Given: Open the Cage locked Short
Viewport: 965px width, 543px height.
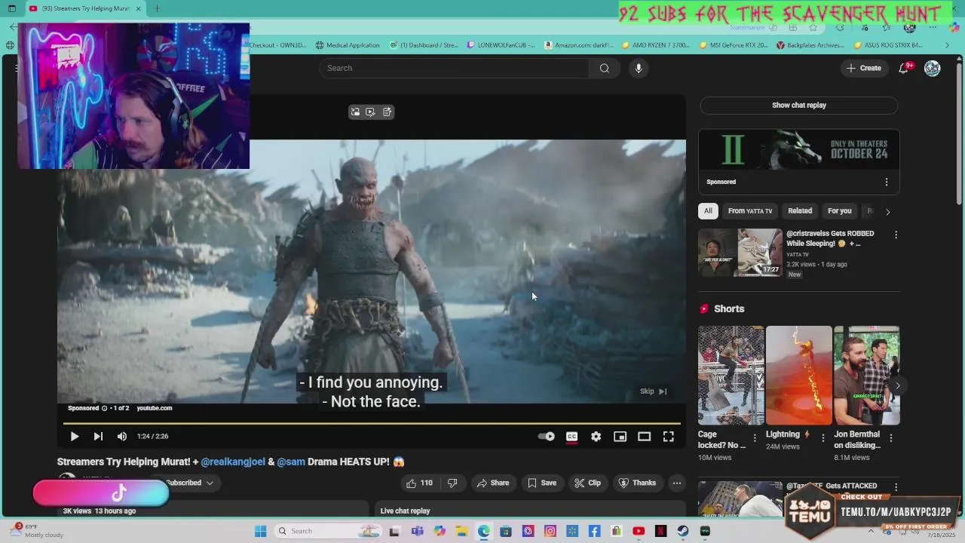Looking at the screenshot, I should 731,376.
